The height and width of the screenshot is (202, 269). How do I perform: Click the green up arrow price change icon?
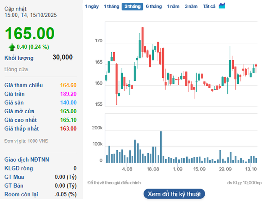(x=12, y=47)
